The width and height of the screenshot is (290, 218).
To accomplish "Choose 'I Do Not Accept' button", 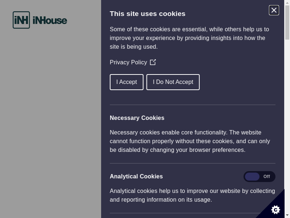I will pos(173,82).
